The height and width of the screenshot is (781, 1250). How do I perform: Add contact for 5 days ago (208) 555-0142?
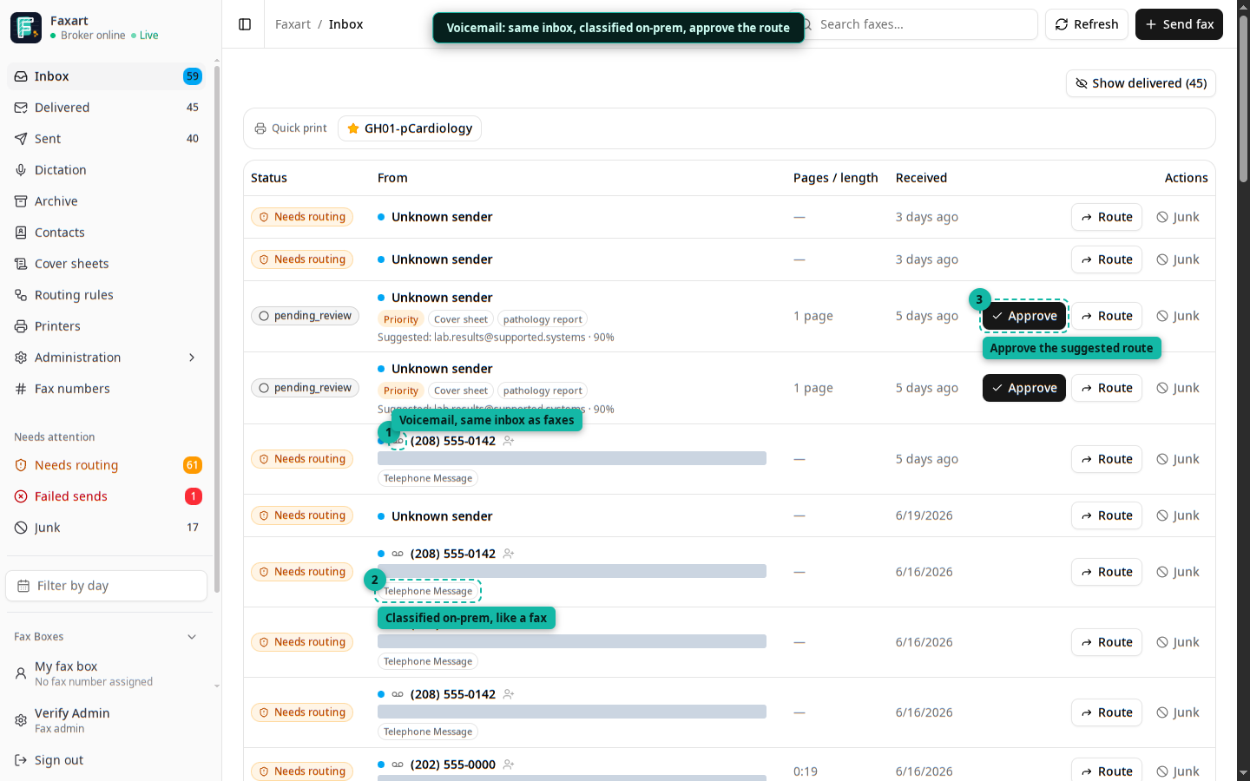pos(509,441)
